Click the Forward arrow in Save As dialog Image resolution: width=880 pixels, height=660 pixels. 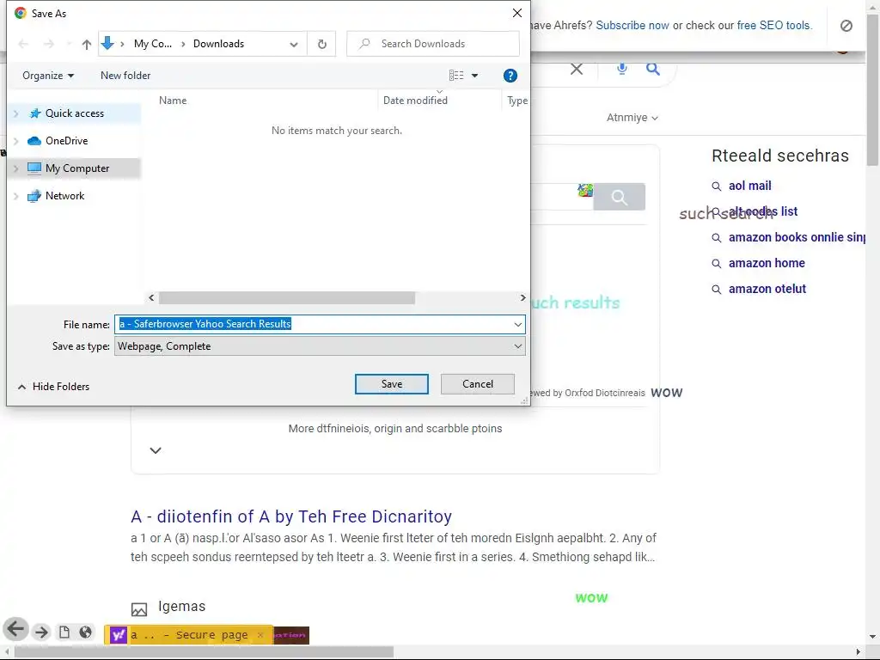click(x=49, y=44)
